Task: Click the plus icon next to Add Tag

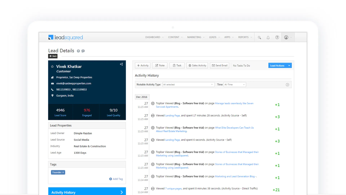Action: (111, 179)
